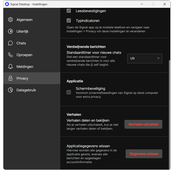Image resolution: width=174 pixels, height=170 pixels.
Task: Toggle the Typindicatoren checkbox
Action: point(69,21)
